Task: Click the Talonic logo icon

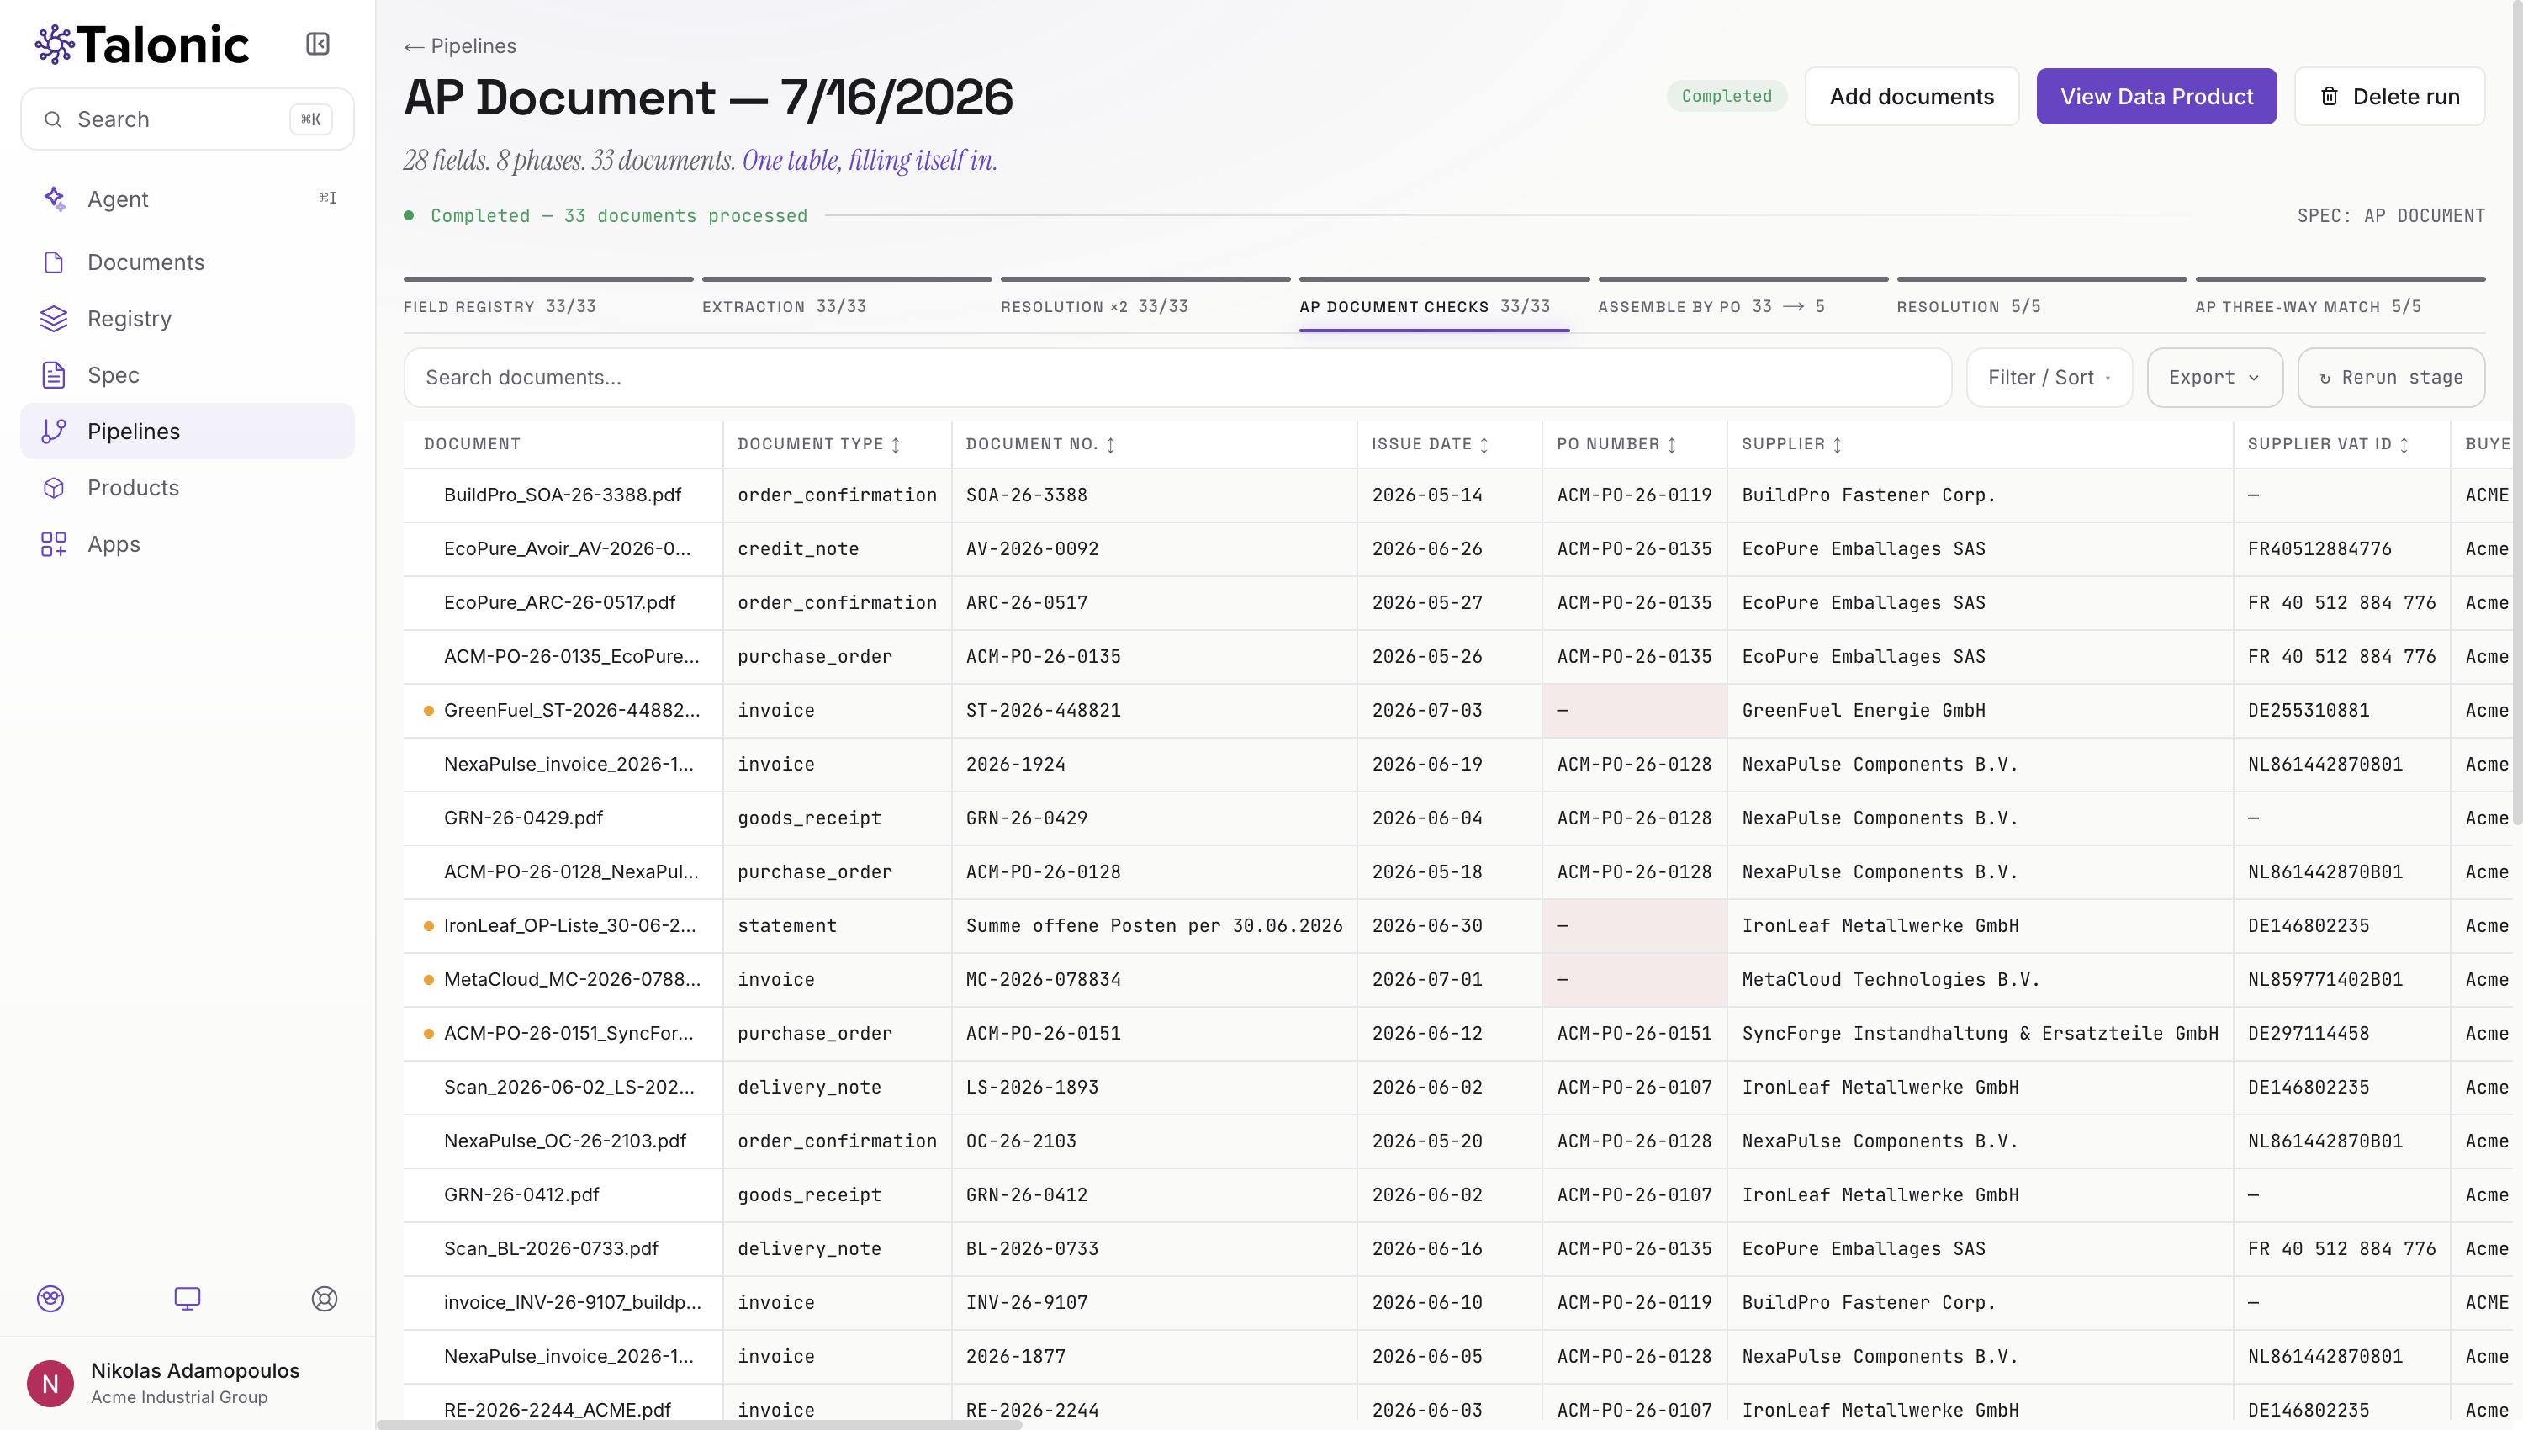Action: pos(54,45)
